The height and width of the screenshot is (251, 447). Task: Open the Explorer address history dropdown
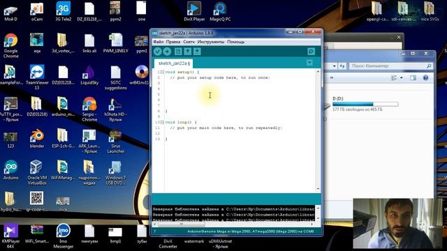[334, 66]
